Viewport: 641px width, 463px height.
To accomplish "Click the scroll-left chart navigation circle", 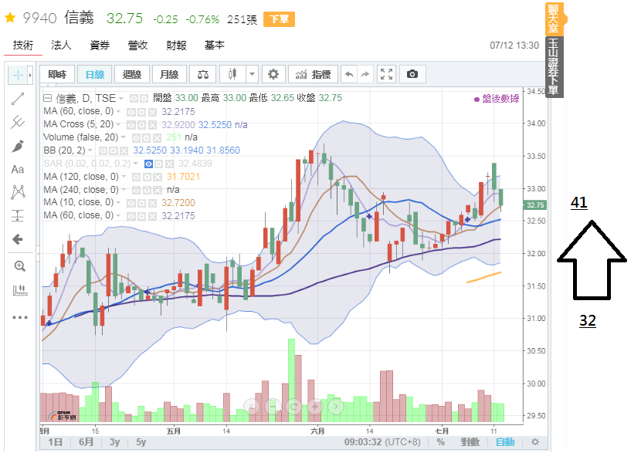I will 252,406.
